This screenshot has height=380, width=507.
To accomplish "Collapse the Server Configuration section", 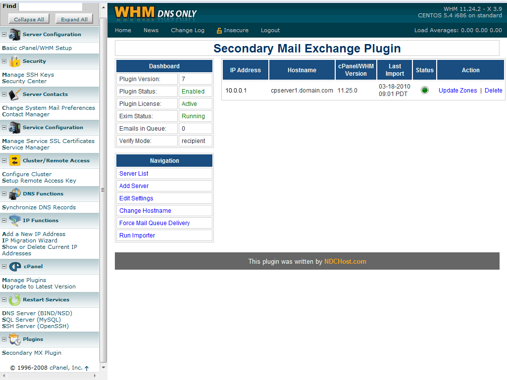I will point(4,35).
